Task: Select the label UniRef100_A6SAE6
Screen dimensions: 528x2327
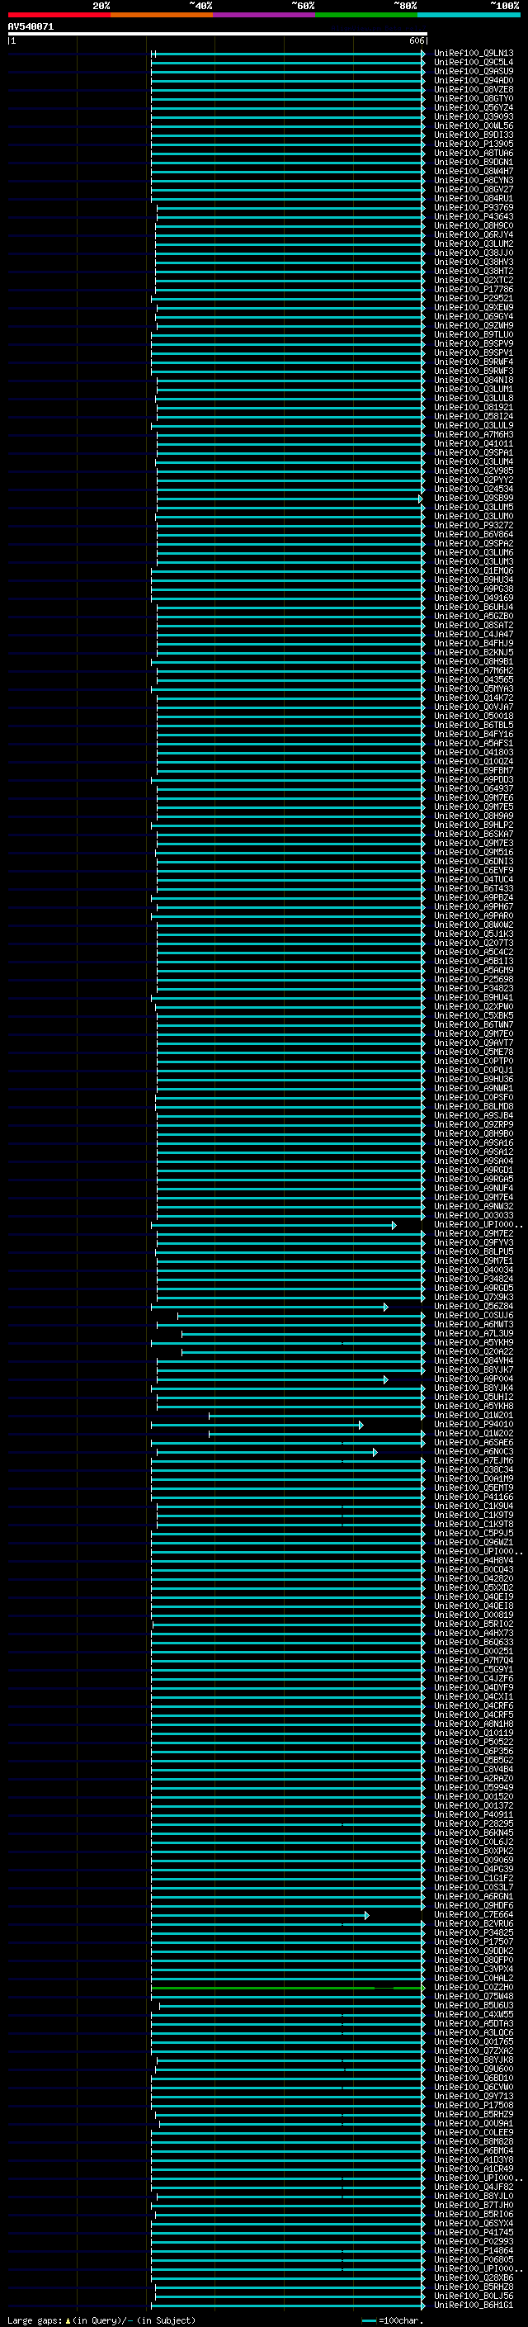Action: coord(474,1443)
